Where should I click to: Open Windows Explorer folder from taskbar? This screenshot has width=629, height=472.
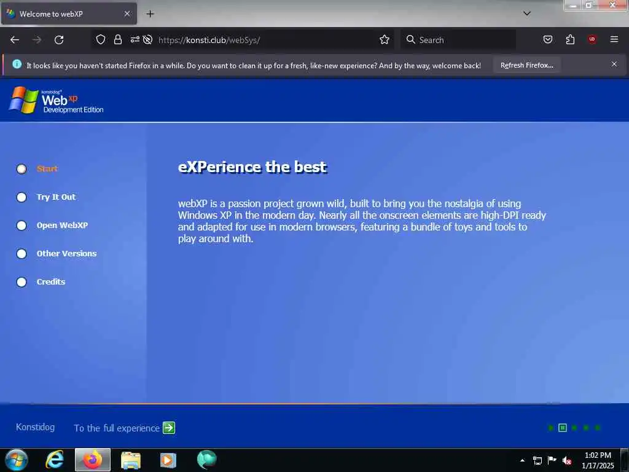131,460
